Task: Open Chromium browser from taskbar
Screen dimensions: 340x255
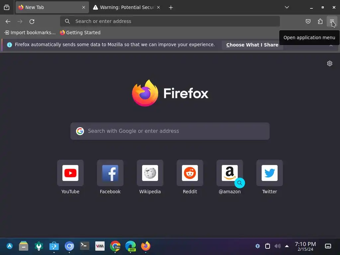Action: 69,246
